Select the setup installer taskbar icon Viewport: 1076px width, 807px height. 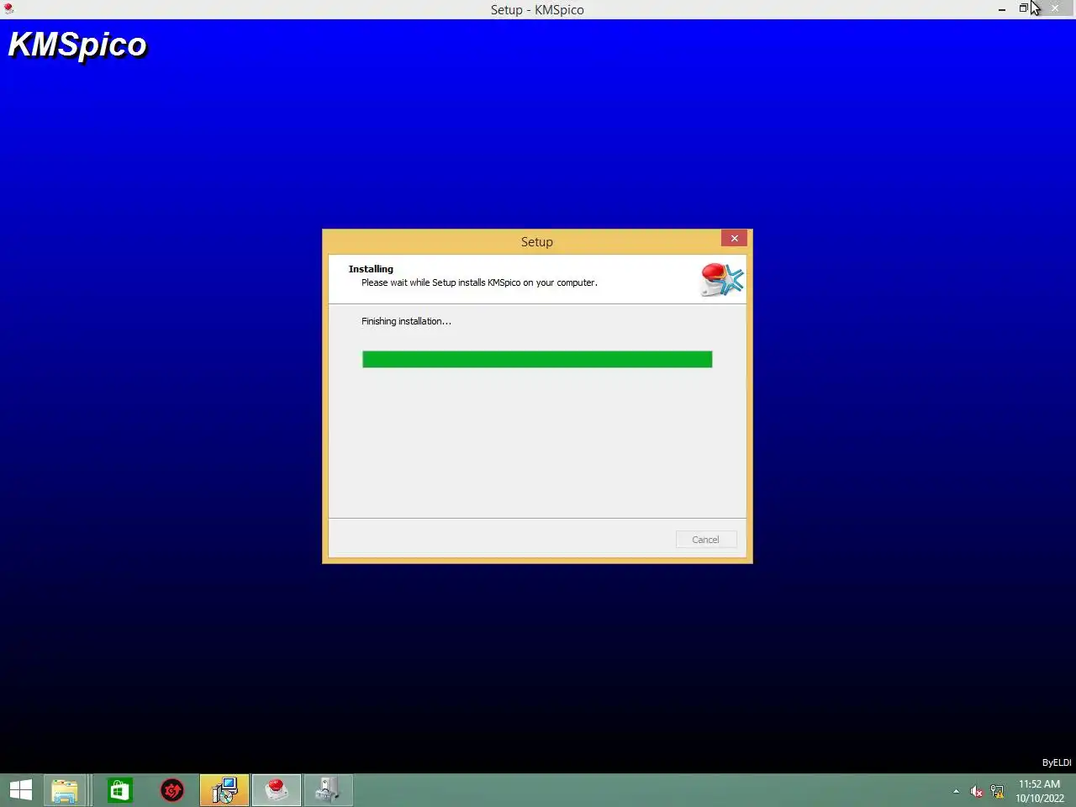coord(224,790)
